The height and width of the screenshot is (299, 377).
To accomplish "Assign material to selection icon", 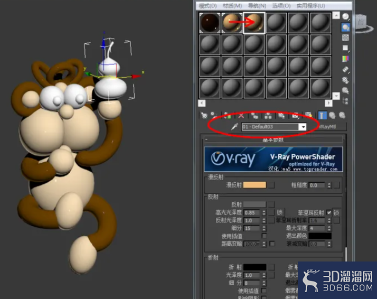I will click(x=227, y=116).
